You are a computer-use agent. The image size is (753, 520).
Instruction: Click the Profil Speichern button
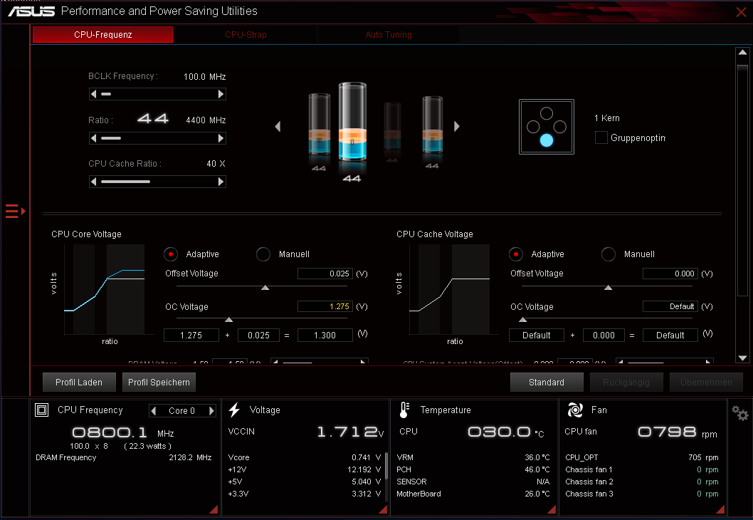[x=159, y=382]
